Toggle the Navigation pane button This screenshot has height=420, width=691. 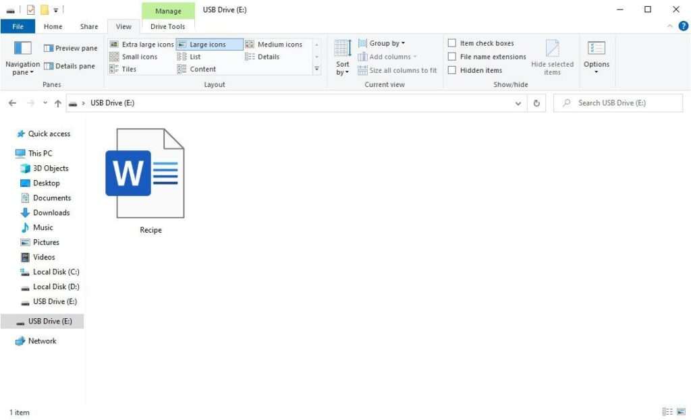(x=22, y=58)
